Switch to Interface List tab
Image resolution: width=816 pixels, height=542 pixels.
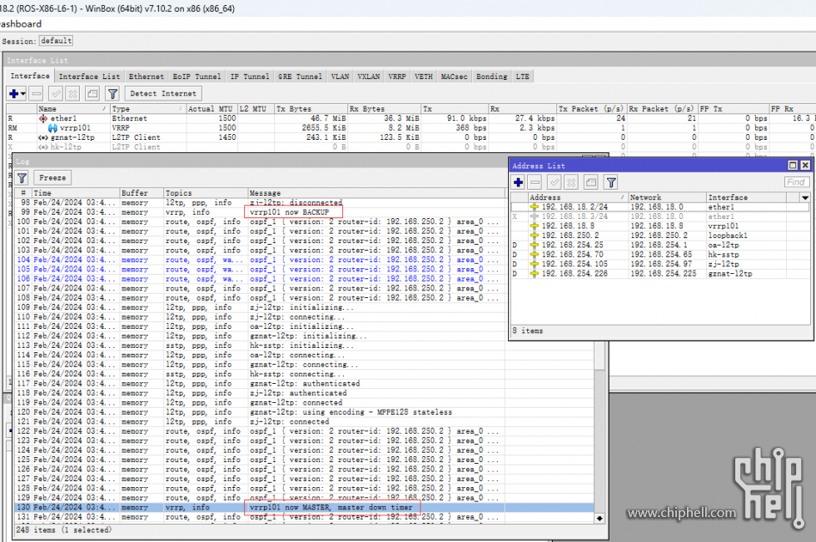point(89,77)
